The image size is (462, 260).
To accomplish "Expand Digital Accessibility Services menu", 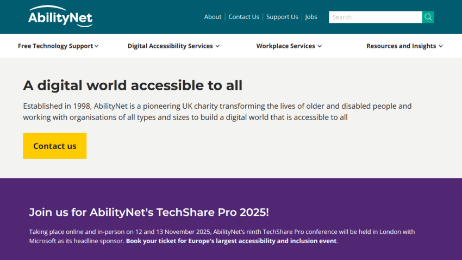I will click(x=173, y=46).
